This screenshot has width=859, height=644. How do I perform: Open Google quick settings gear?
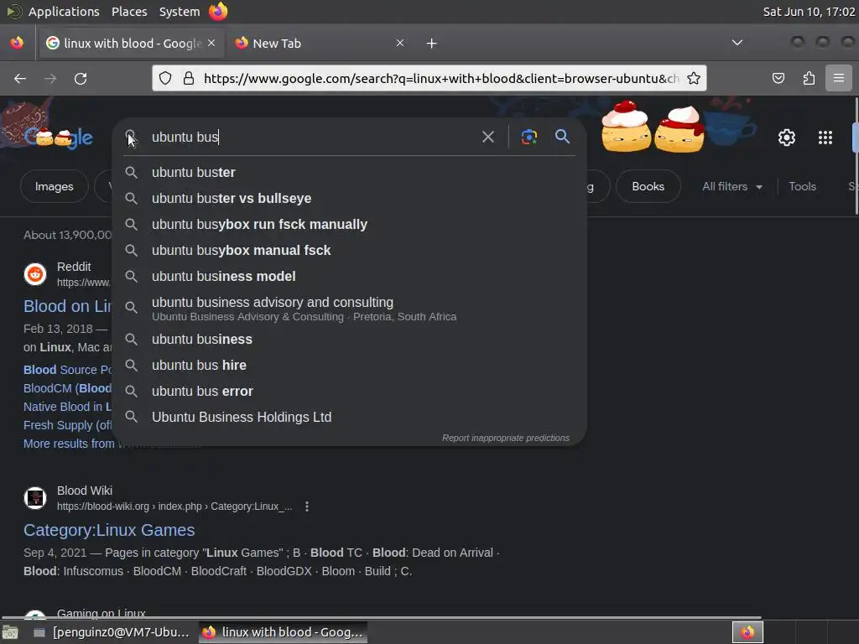click(x=787, y=138)
